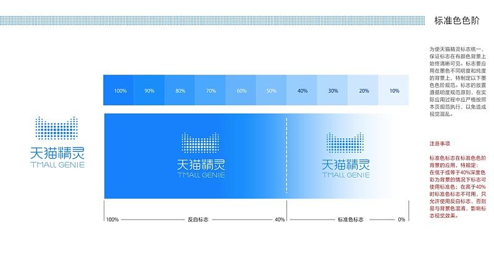Click the dotted blue header band
This screenshot has height=277, width=494.
tap(212, 20)
